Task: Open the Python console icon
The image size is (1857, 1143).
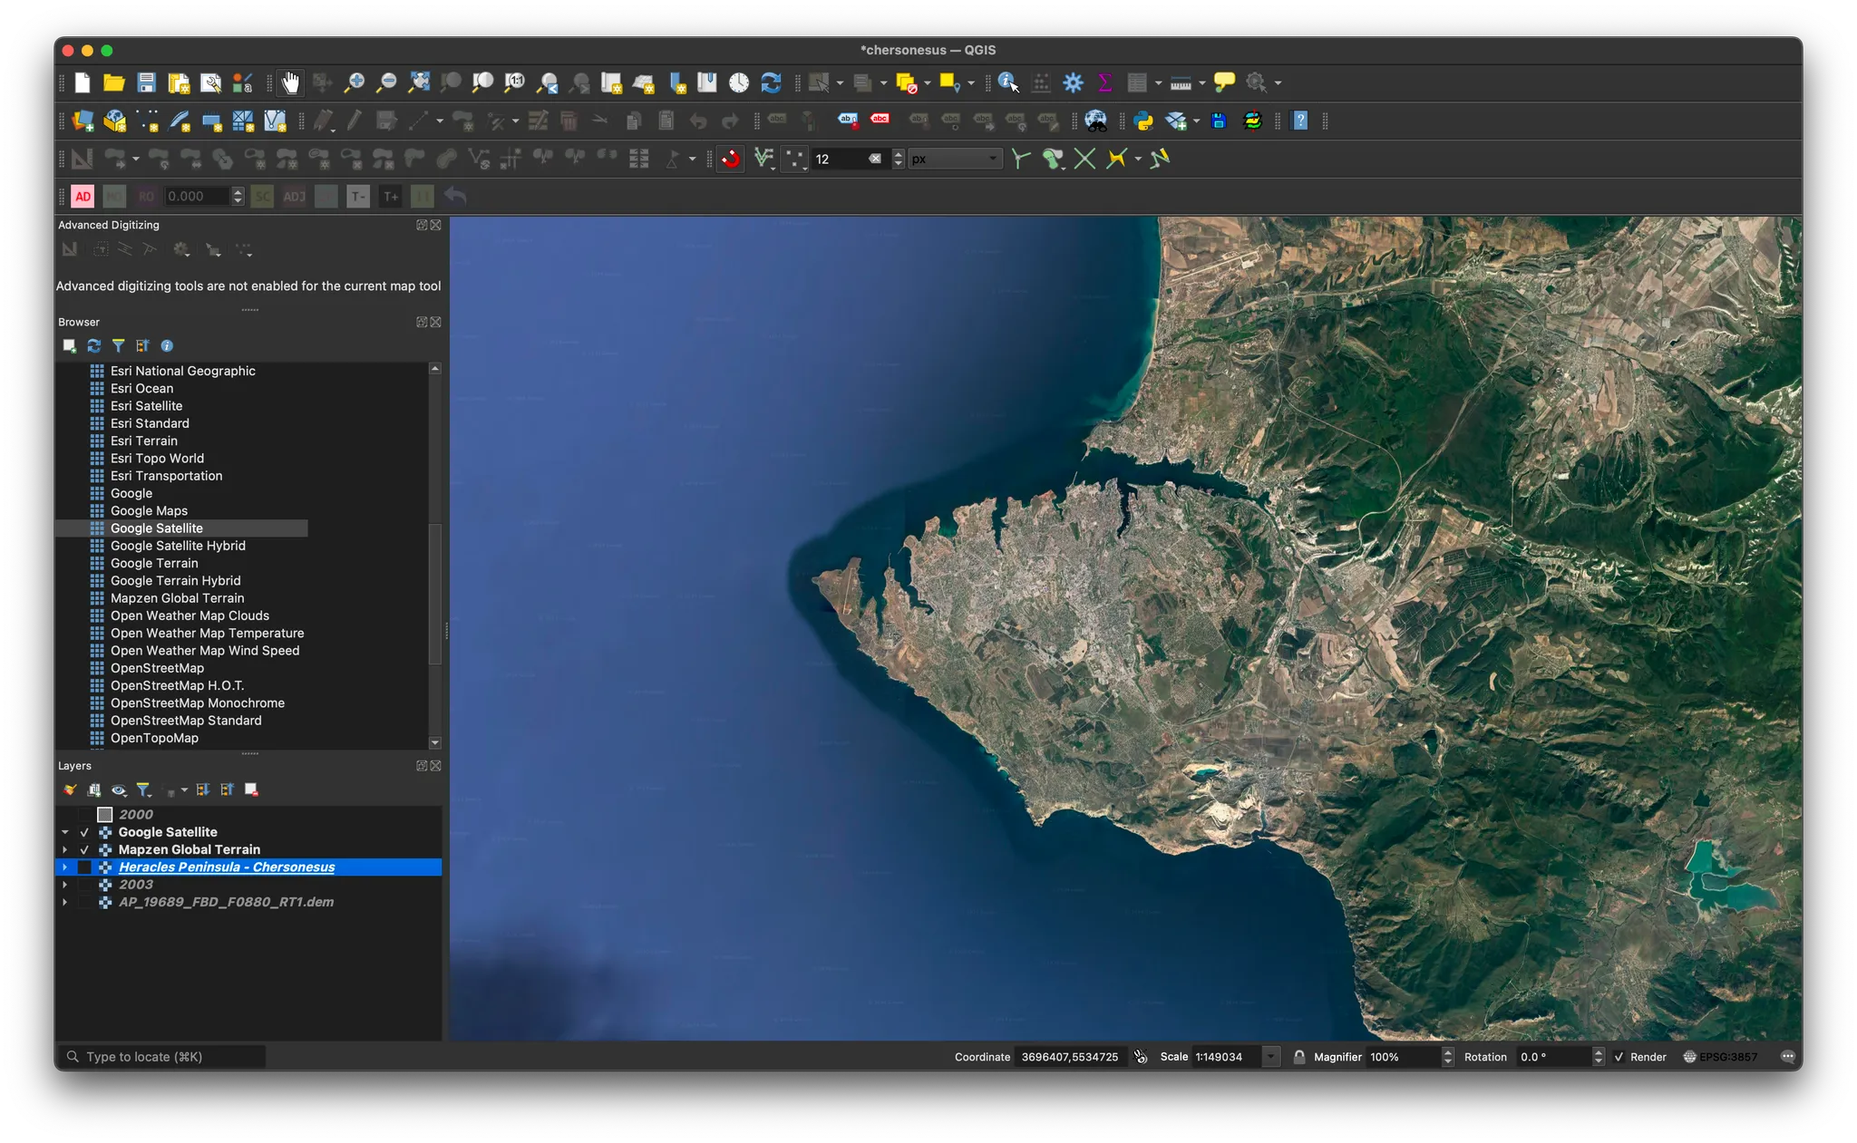Action: [1143, 121]
